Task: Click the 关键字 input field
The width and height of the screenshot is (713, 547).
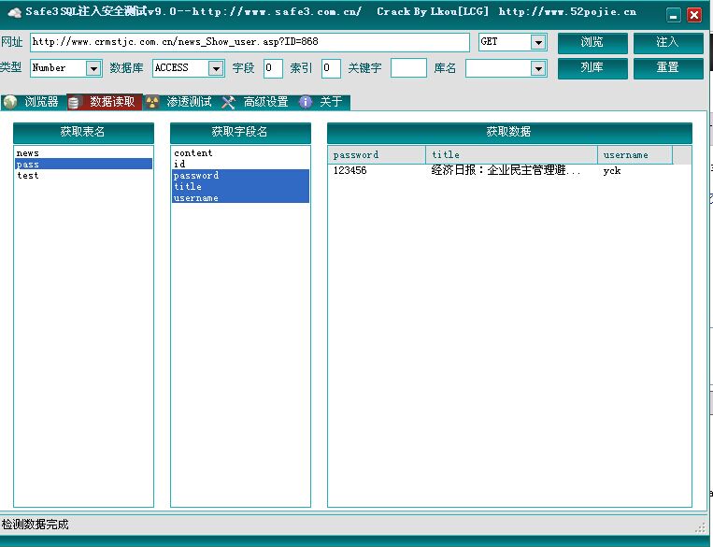Action: pyautogui.click(x=408, y=68)
